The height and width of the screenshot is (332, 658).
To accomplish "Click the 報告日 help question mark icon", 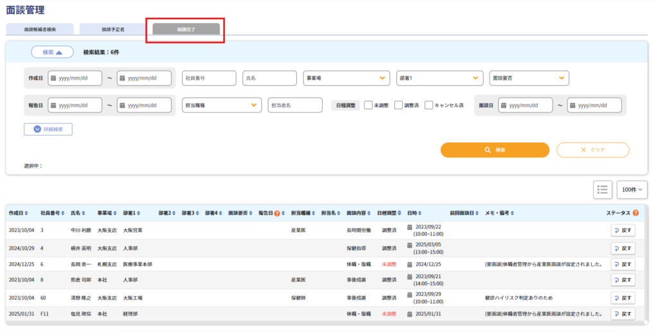I will pos(277,213).
